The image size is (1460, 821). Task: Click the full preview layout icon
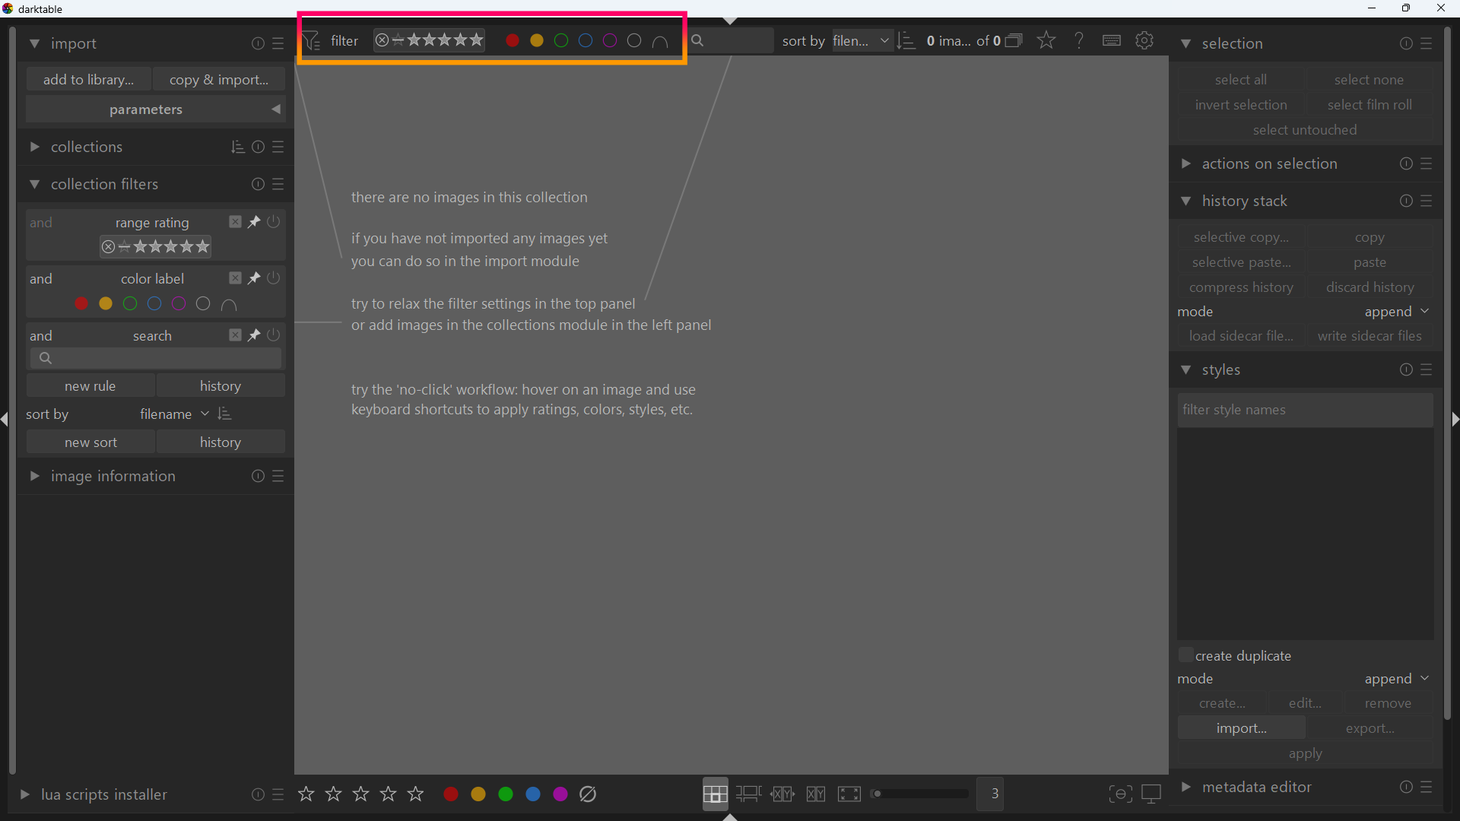[849, 794]
